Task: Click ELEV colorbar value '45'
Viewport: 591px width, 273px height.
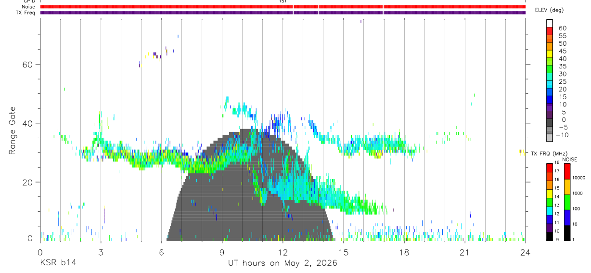Action: [x=562, y=51]
